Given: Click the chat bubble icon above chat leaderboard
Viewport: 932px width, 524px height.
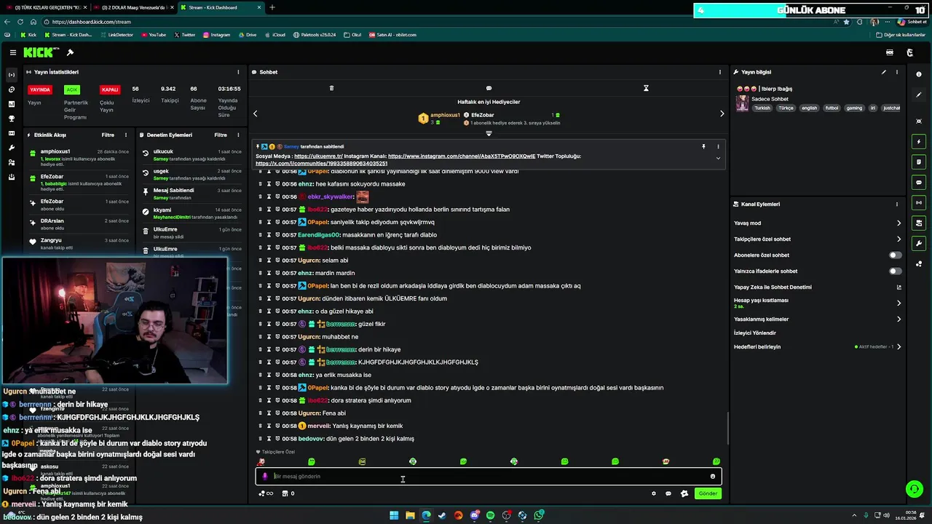Looking at the screenshot, I should (x=489, y=88).
